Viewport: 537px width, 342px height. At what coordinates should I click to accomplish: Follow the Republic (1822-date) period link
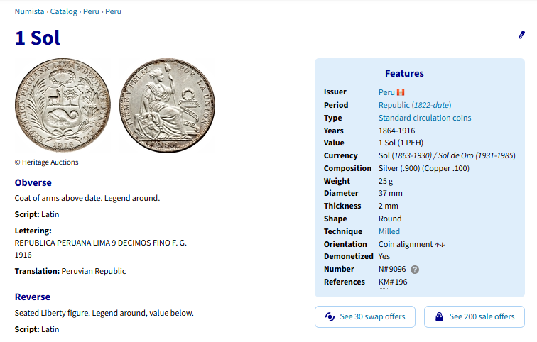(415, 105)
